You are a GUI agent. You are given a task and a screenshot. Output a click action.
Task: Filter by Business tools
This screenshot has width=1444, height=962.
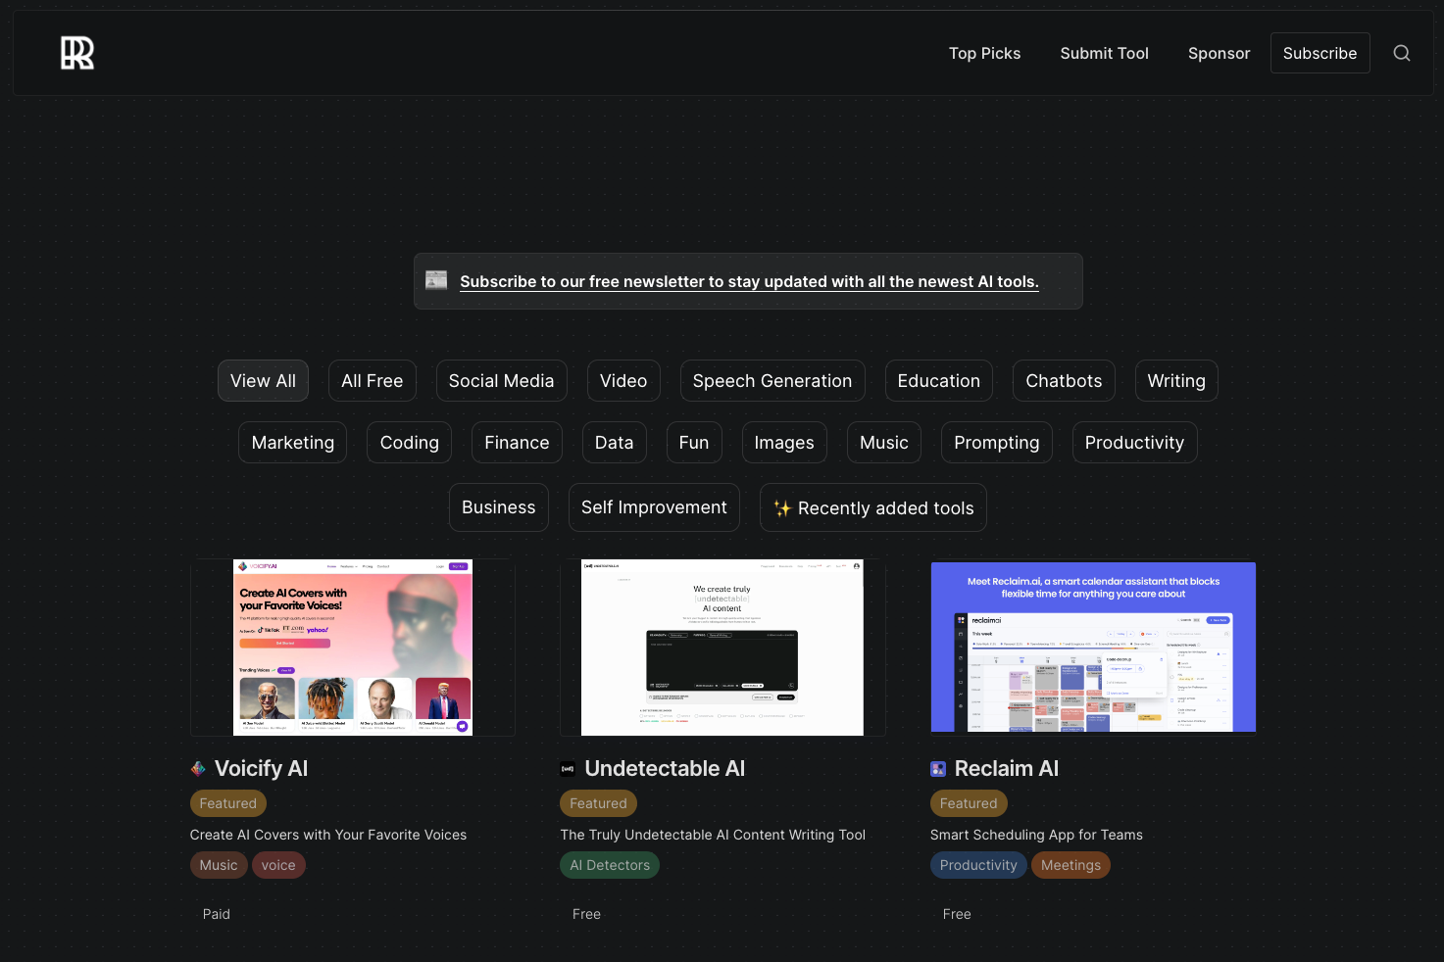[x=498, y=507]
